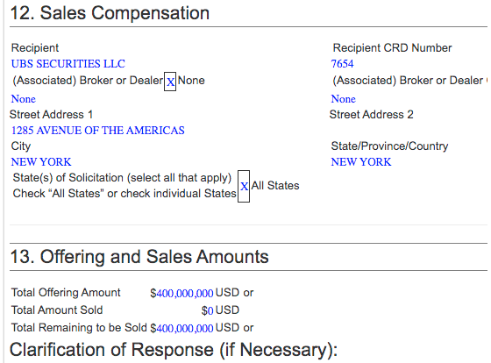Click the 12. Sales Compensation heading
491x363 pixels.
110,13
